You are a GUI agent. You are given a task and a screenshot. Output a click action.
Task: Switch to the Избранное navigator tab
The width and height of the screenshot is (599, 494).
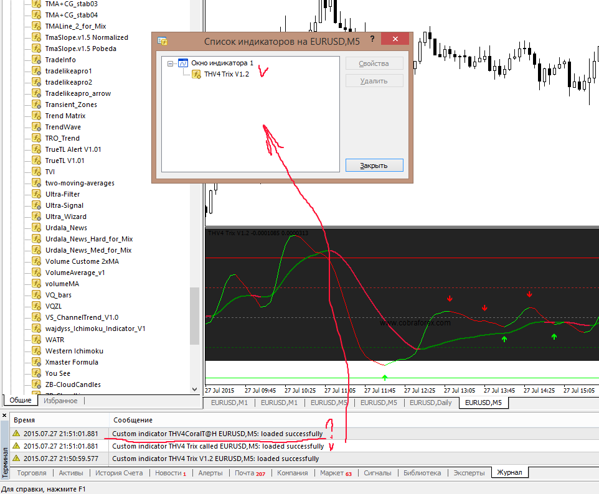pyautogui.click(x=60, y=401)
